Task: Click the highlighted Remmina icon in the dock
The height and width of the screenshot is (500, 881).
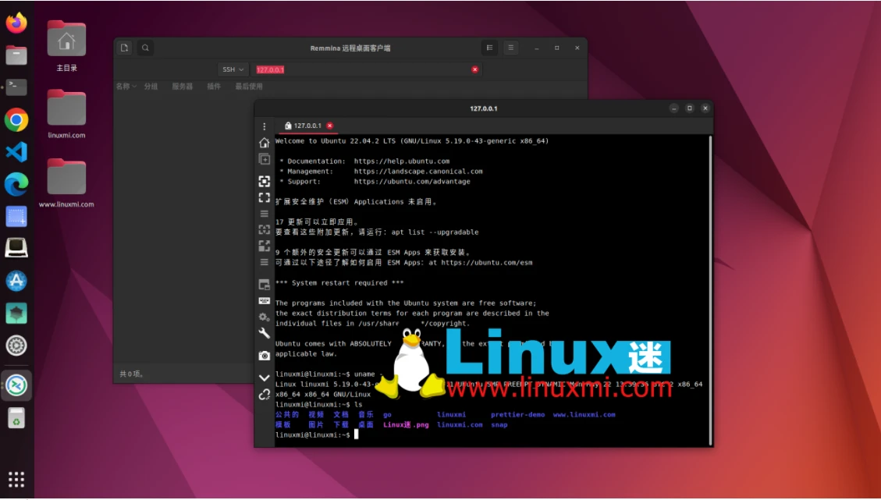Action: click(x=16, y=386)
